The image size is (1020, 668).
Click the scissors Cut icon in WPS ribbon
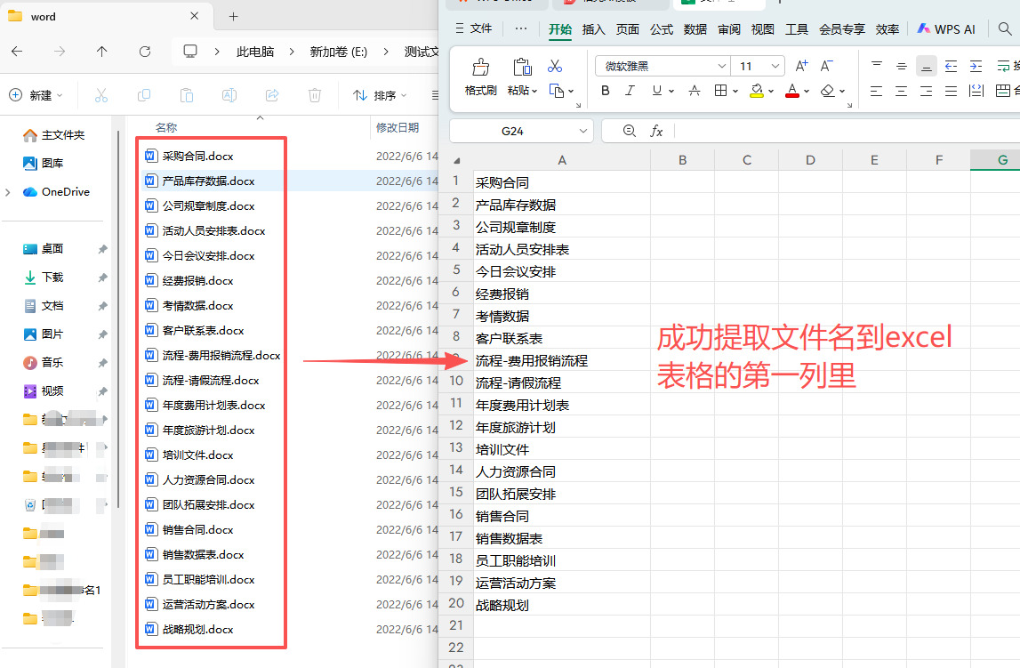(x=555, y=66)
